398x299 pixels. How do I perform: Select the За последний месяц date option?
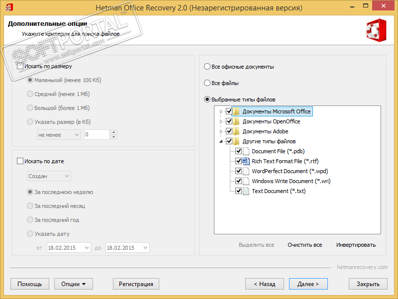coord(30,206)
